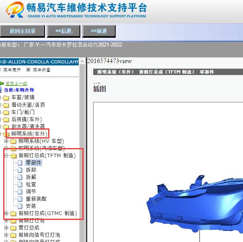
Task: Click the green arrow icon beside 返回上一级
Action: [2, 83]
